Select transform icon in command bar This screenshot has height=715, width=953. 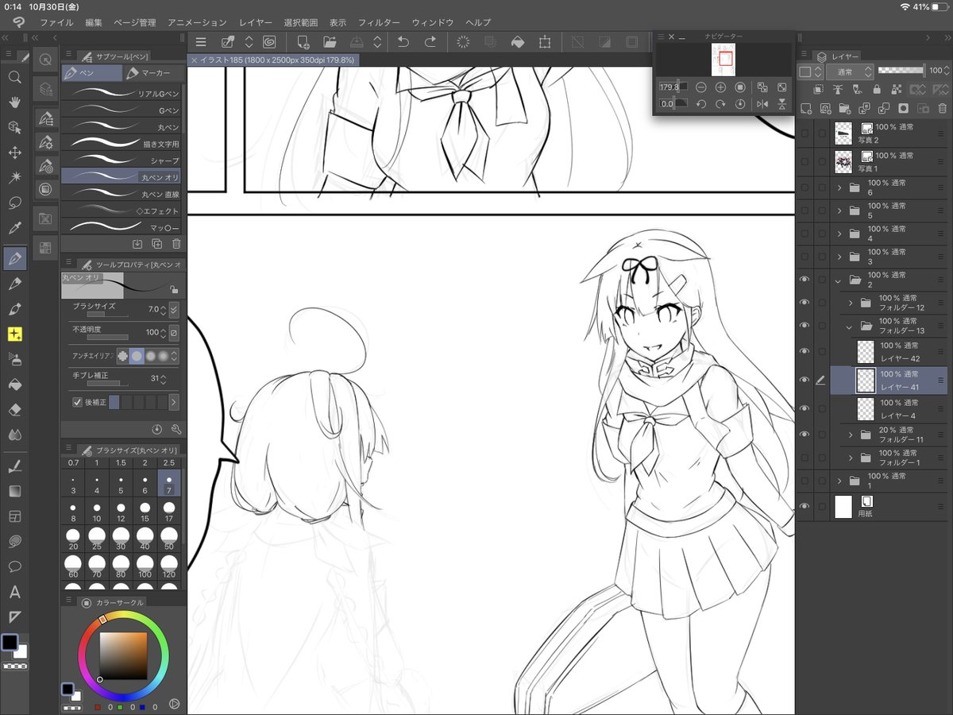tap(545, 42)
